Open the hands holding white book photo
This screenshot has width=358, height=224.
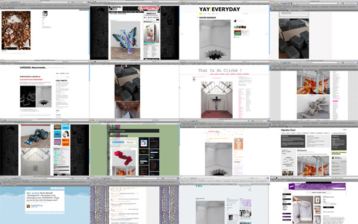(x=303, y=210)
